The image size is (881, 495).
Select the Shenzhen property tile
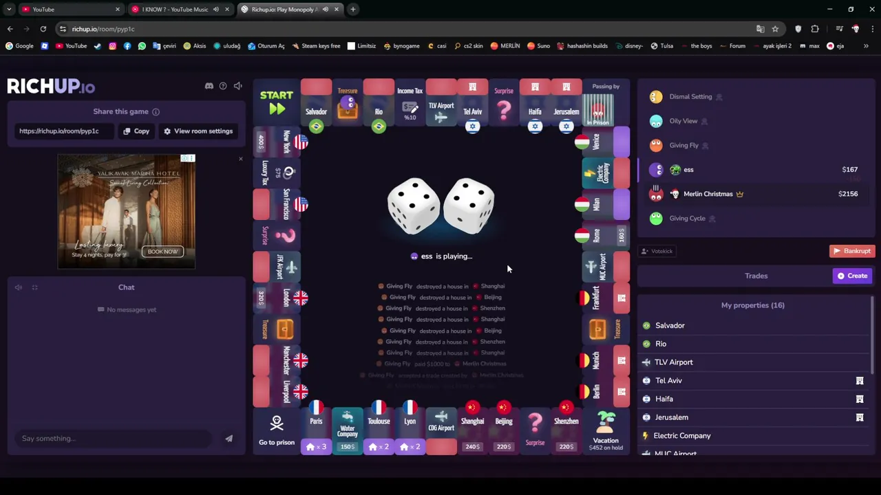(566, 431)
